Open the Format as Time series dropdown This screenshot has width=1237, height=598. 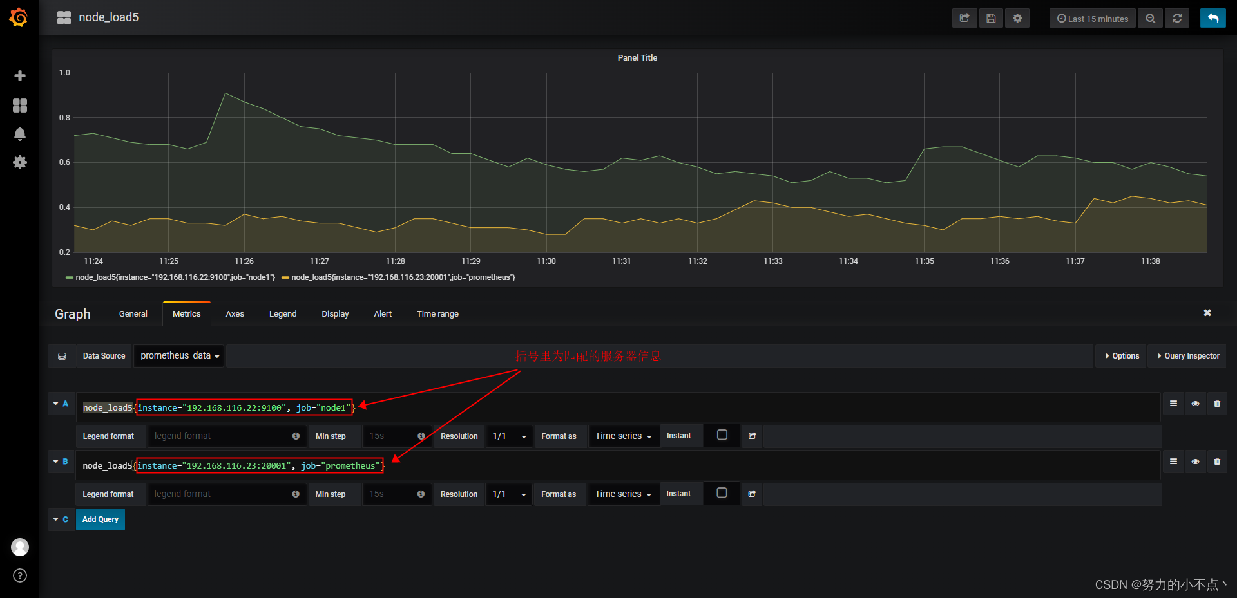[x=622, y=436]
